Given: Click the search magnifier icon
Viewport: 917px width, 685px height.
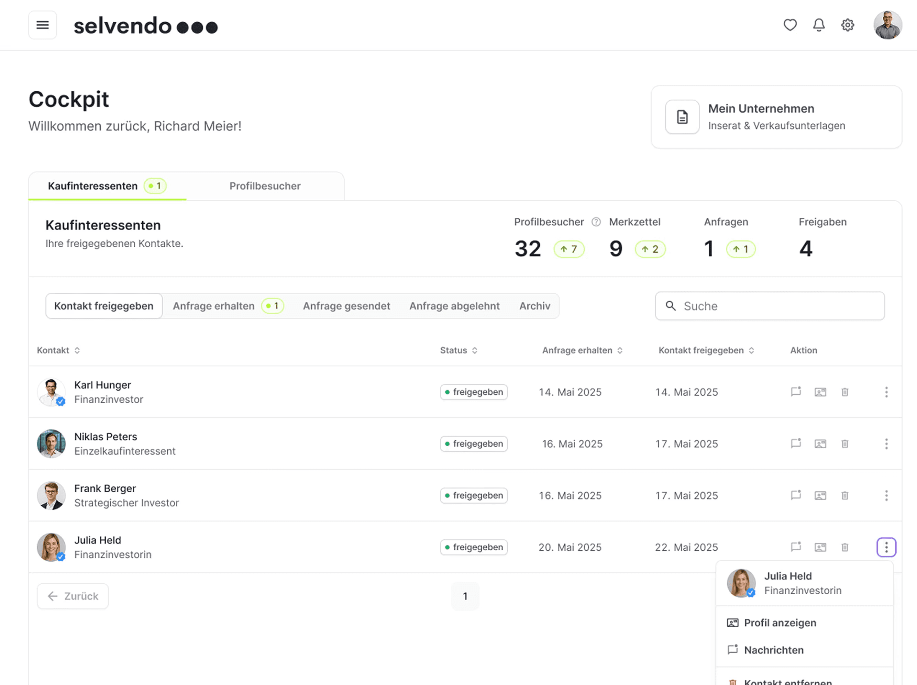Looking at the screenshot, I should pos(671,306).
